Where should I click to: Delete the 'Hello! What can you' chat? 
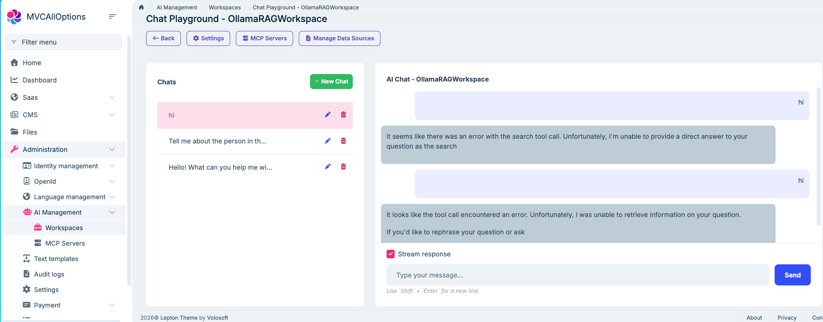[343, 167]
